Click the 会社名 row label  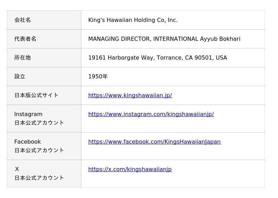click(x=23, y=20)
